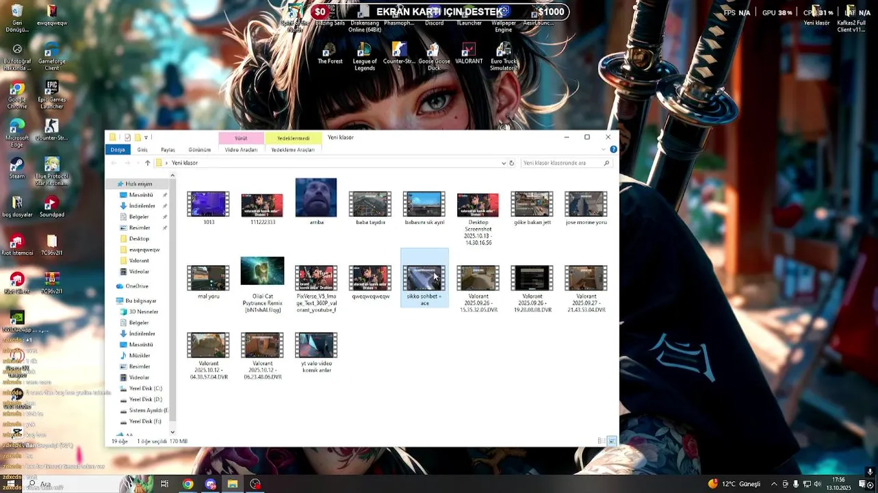878x493 pixels.
Task: Open the Dosya ribbon tab
Action: [x=118, y=149]
